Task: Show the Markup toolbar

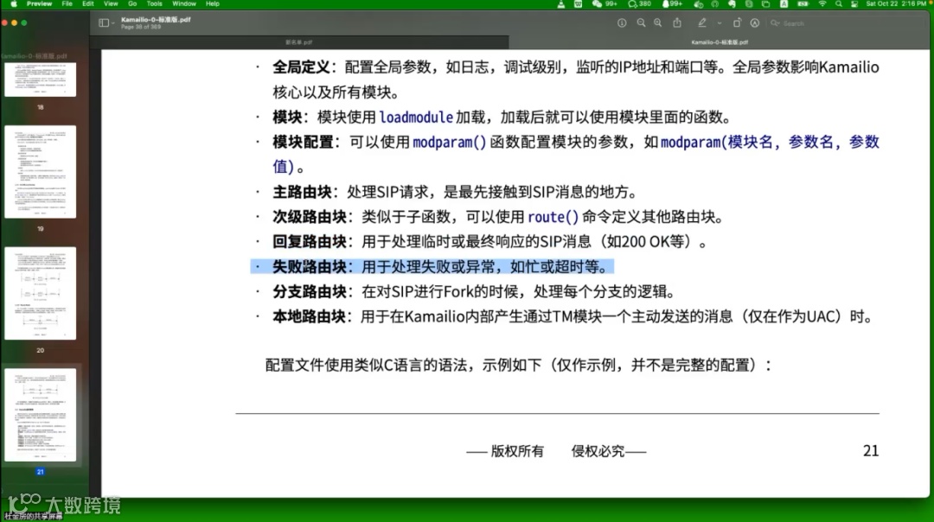Action: 755,23
